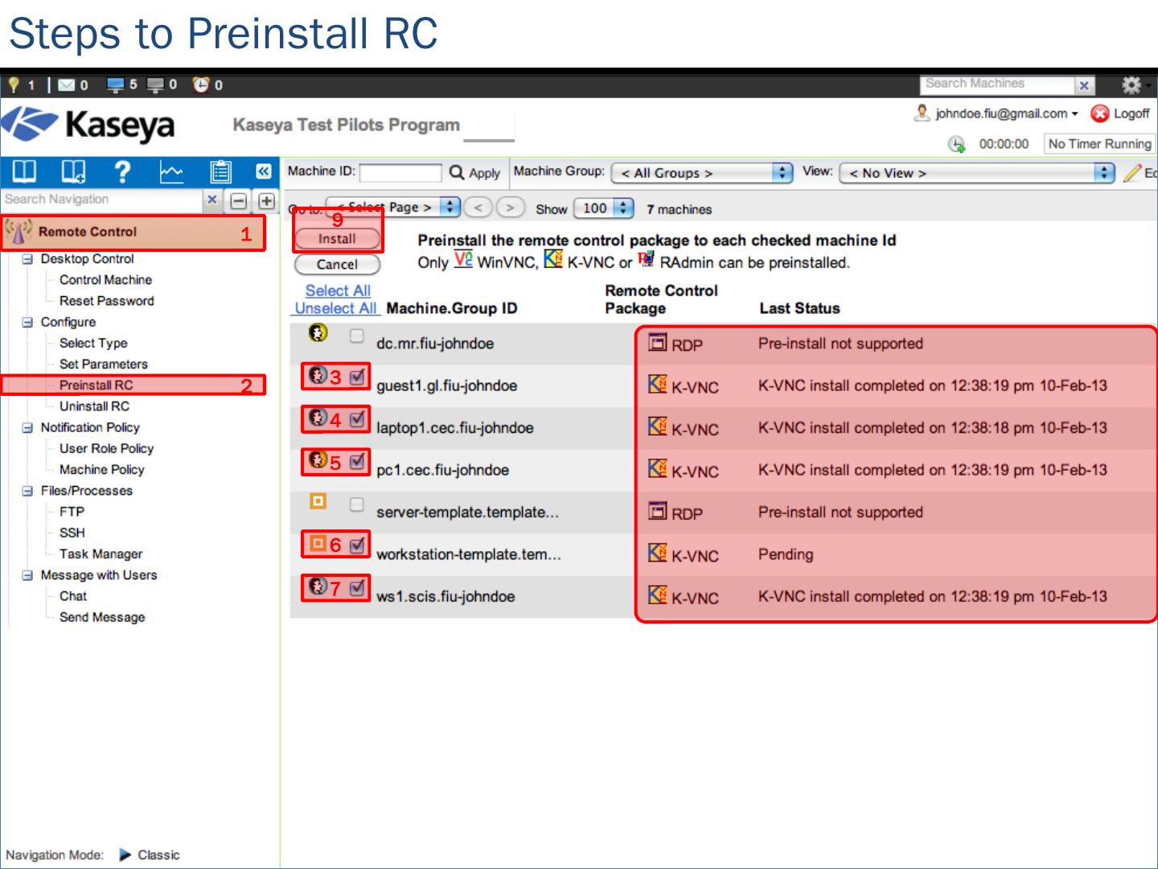Click the RDP package icon for server-template.template
This screenshot has width=1158, height=869.
click(658, 511)
